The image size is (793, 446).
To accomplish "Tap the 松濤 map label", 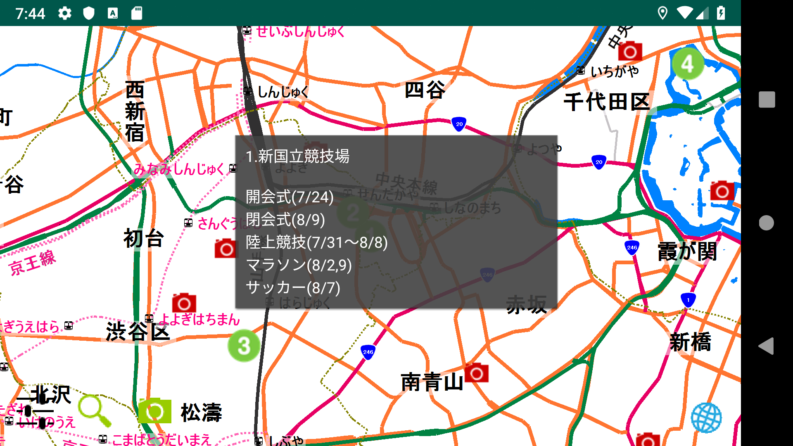I will (201, 412).
